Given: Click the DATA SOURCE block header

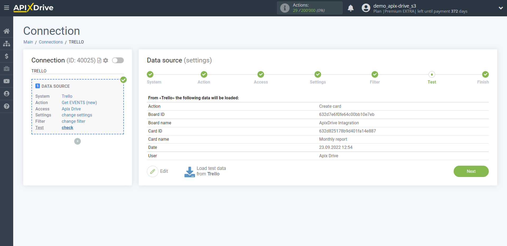Looking at the screenshot, I should (55, 86).
